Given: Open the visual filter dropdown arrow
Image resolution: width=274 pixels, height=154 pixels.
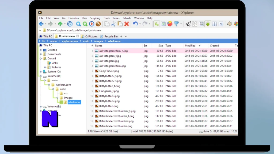Looking at the screenshot, I should point(181,24).
